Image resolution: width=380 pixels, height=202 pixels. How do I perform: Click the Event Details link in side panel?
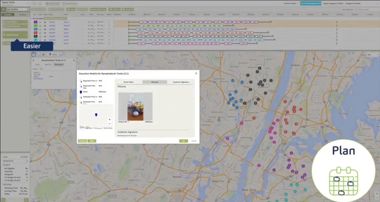click(x=38, y=78)
